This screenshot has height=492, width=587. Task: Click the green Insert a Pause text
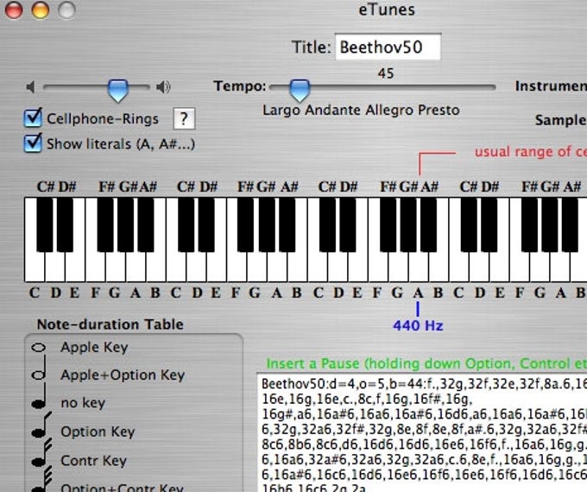426,363
